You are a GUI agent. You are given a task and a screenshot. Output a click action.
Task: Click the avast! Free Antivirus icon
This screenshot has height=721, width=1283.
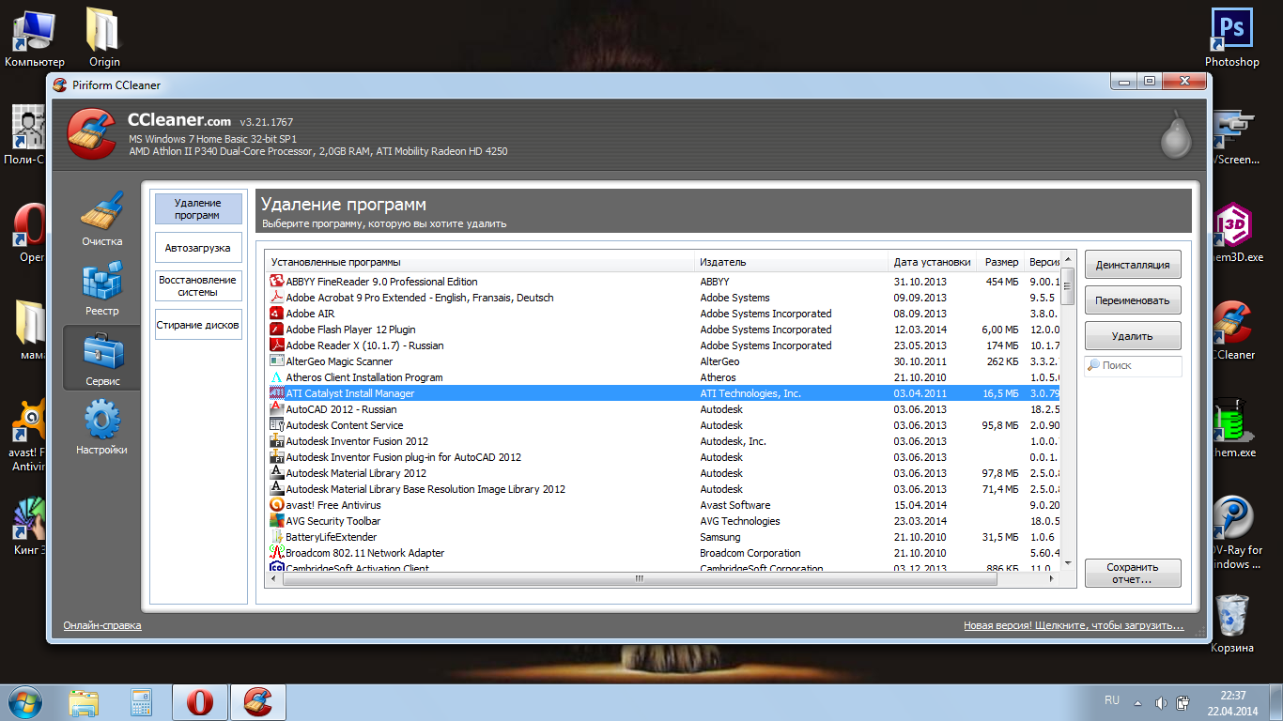click(277, 505)
